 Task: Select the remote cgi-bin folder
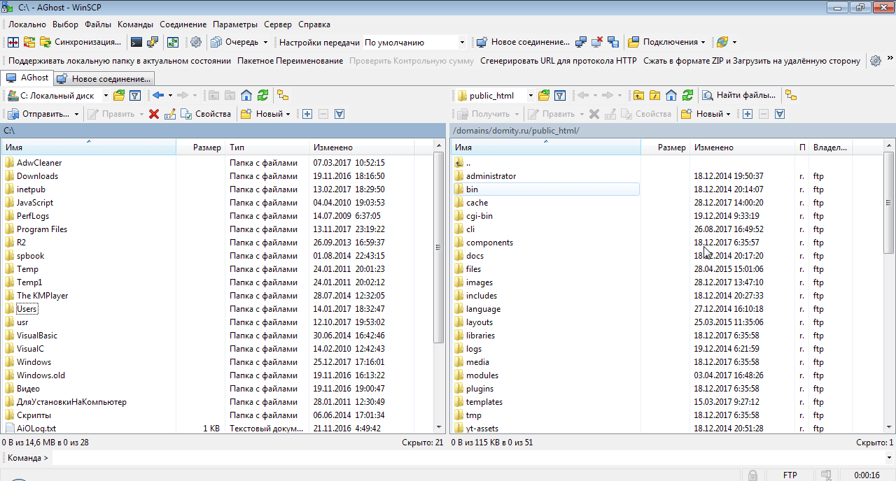479,216
